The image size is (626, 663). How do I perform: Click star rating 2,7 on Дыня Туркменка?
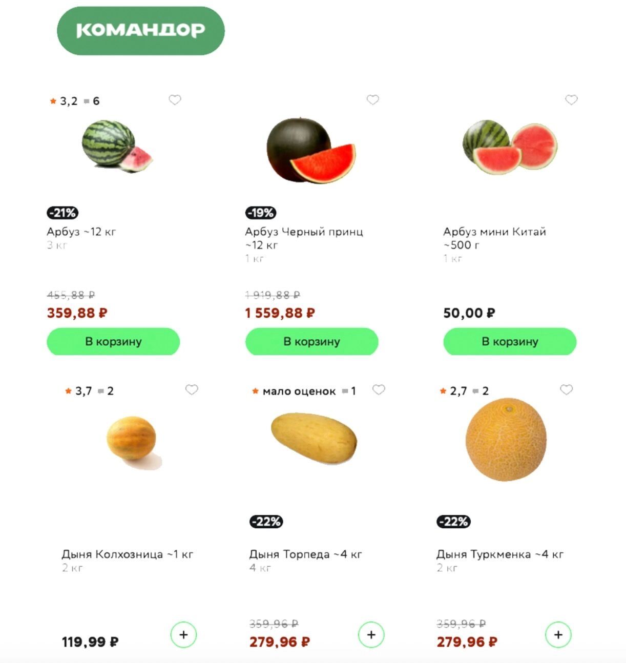pyautogui.click(x=458, y=391)
